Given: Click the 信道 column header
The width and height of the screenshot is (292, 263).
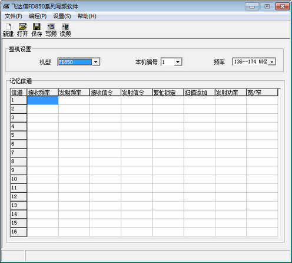Looking at the screenshot, I should coord(19,93).
